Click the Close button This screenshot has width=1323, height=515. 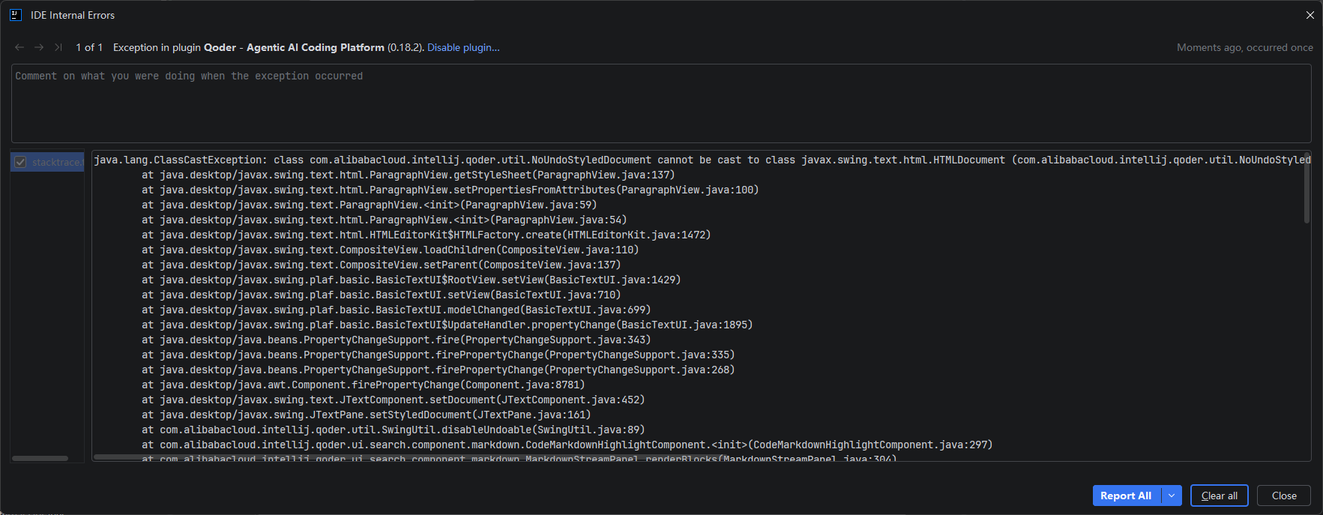coord(1283,496)
